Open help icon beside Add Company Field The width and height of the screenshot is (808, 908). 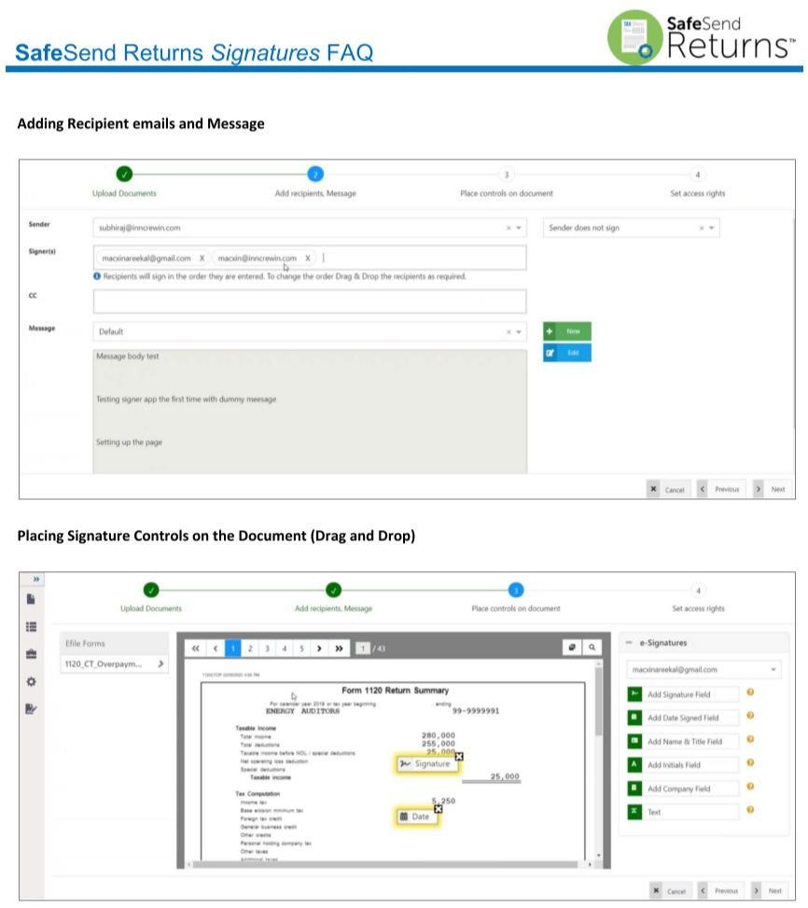tap(750, 787)
